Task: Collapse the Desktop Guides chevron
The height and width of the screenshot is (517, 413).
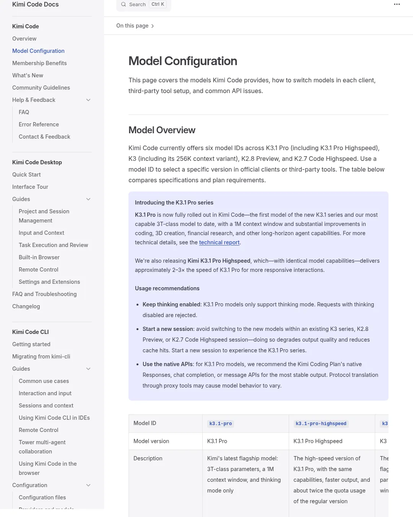Action: tap(88, 199)
